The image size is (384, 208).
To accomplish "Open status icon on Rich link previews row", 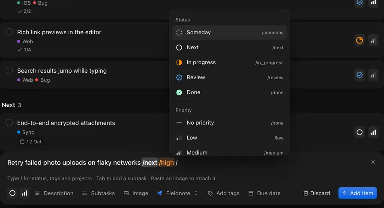I will tap(359, 40).
